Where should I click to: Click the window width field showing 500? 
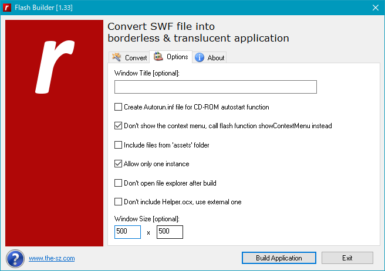(127, 232)
